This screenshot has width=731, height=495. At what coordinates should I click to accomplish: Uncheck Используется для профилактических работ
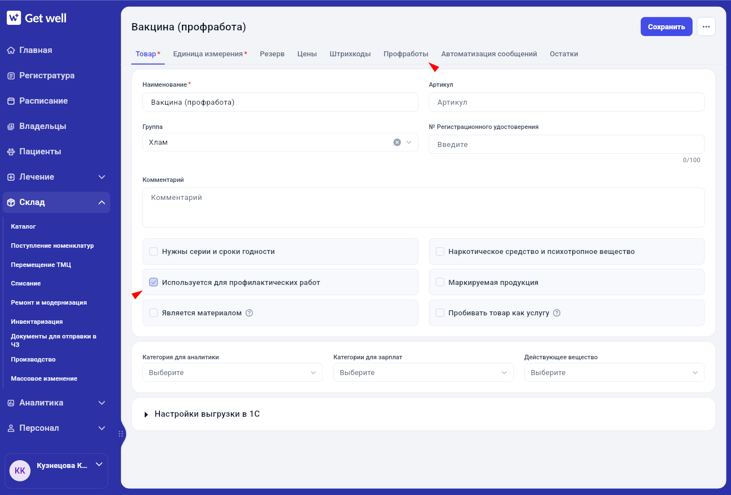pyautogui.click(x=153, y=282)
